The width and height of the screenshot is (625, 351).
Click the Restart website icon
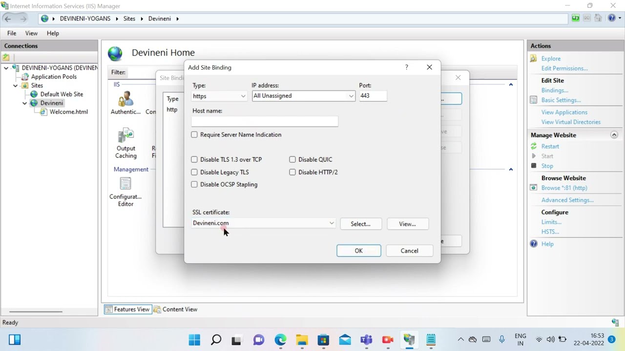click(534, 146)
